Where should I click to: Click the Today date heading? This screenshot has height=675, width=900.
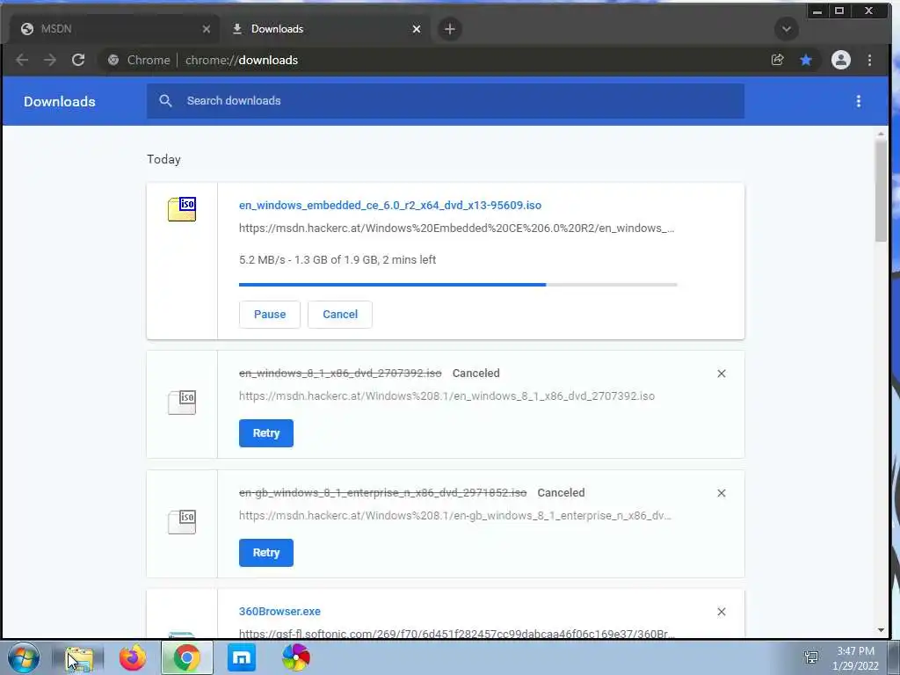pos(163,159)
